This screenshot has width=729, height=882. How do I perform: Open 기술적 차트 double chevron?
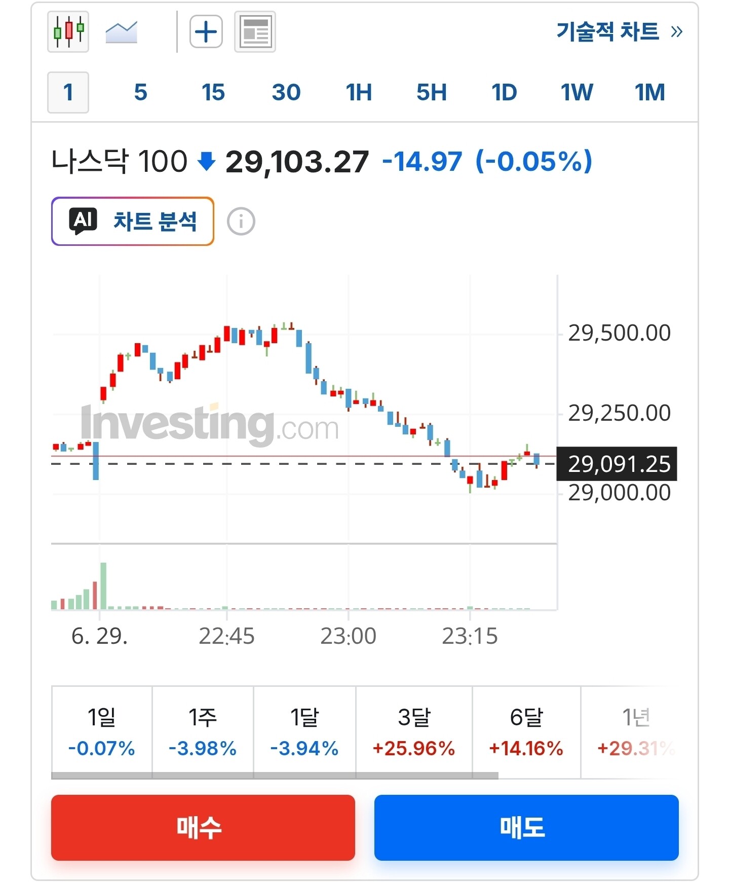coord(676,32)
